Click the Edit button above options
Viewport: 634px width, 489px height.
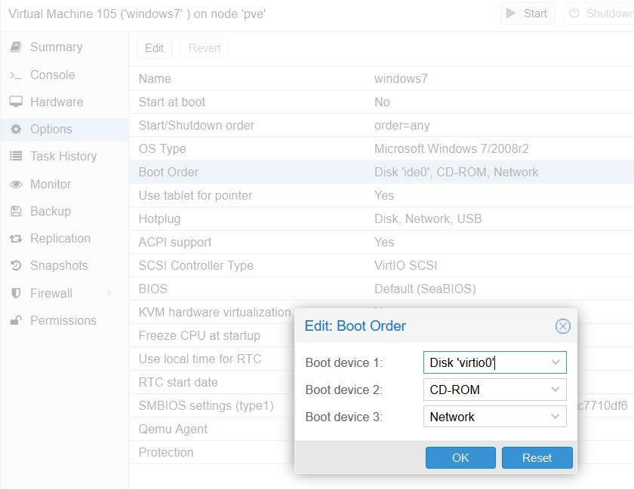[154, 48]
